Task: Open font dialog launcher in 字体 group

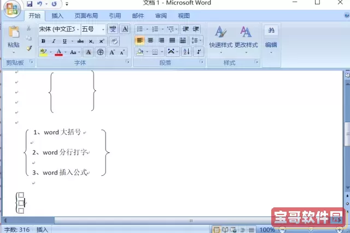Action: pos(127,62)
